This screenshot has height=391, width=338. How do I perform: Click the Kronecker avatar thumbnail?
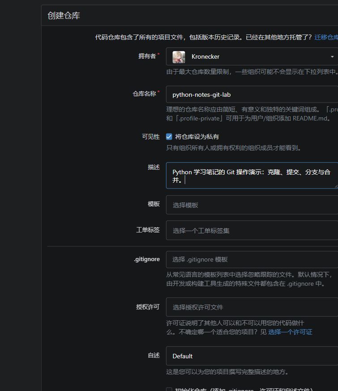(x=179, y=57)
